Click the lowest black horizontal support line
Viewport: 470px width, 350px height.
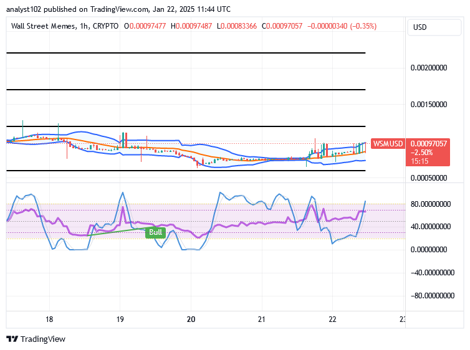186,171
